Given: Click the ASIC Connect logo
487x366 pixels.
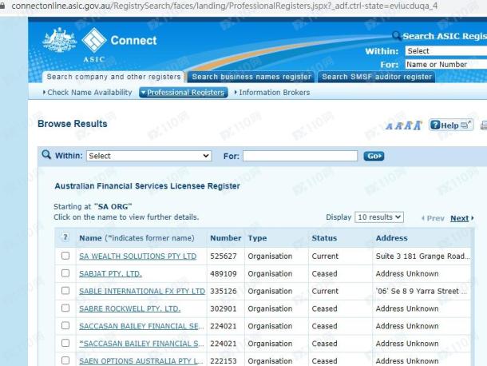Looking at the screenshot, I should tap(119, 45).
